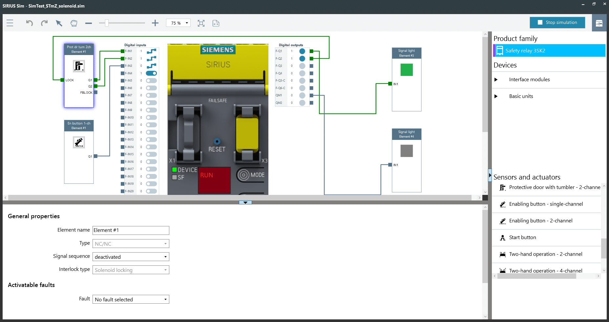Screen dimensions: 609x322
Task: Select Protective door with tumbler sensor
Action: point(547,187)
